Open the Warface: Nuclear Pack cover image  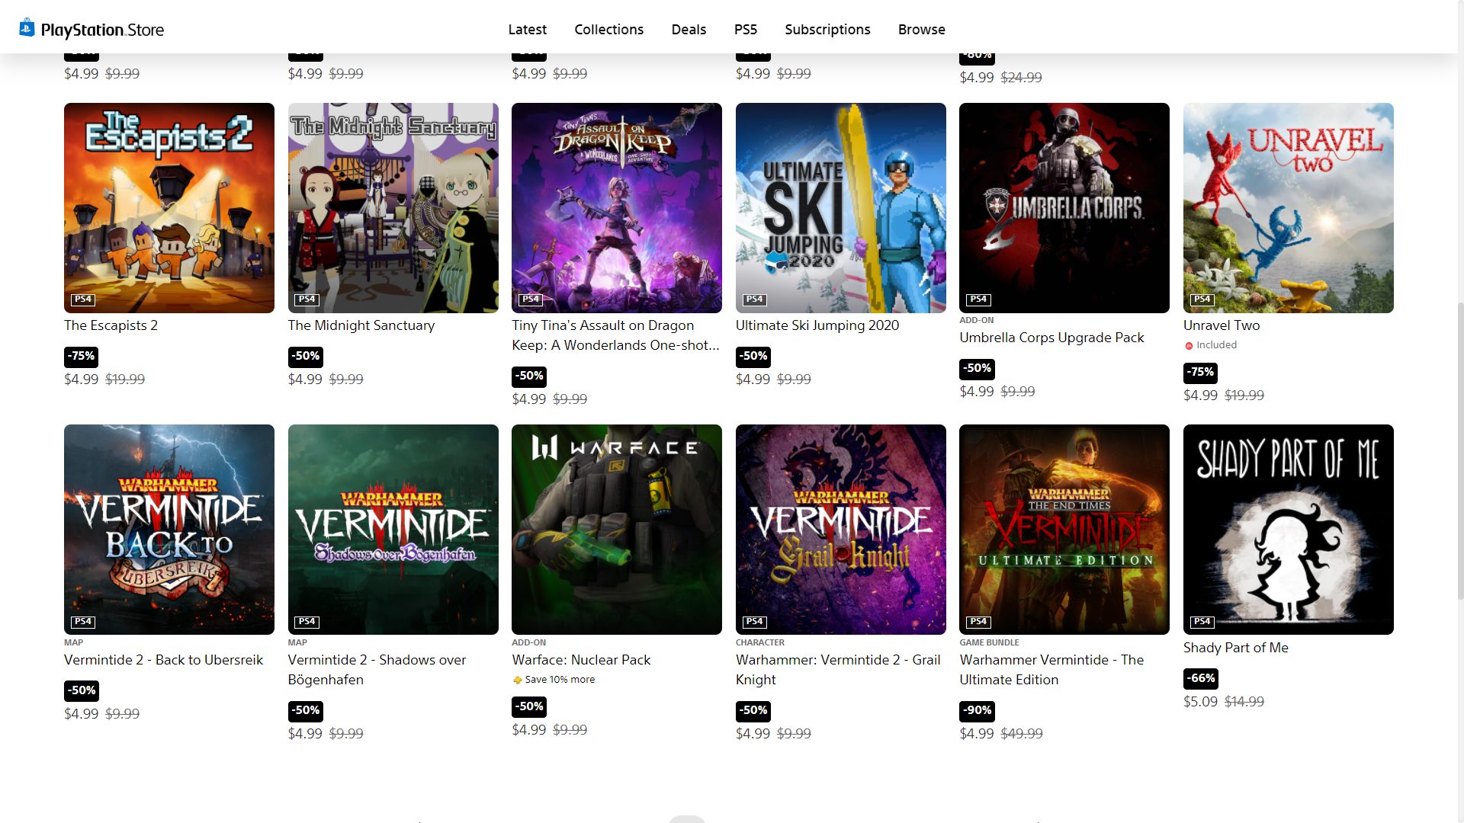(x=616, y=529)
